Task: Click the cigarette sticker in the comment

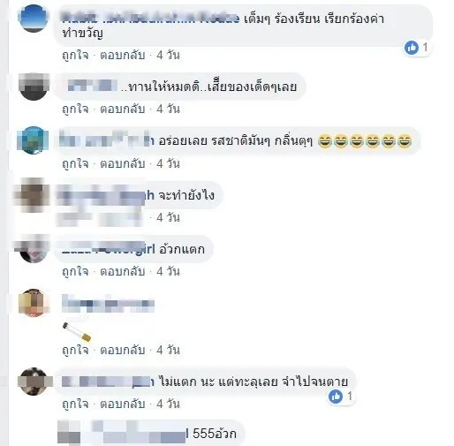Action: pyautogui.click(x=77, y=332)
